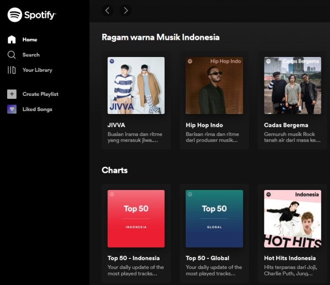Screen dimensions: 330x285
Task: Click the Cadas Bergema title
Action: (x=286, y=125)
